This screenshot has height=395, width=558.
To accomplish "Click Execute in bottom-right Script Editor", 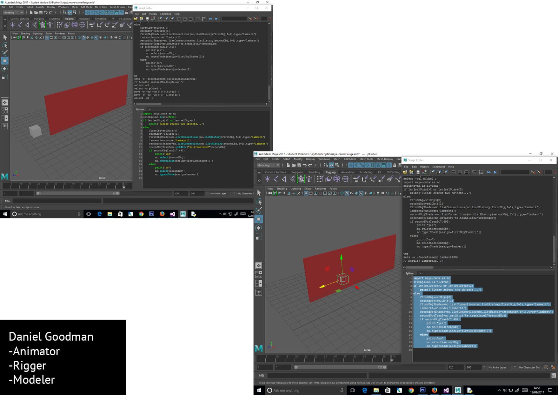I will [x=495, y=172].
